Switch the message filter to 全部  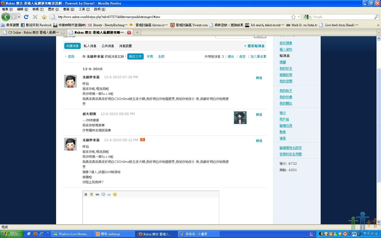tap(161, 57)
